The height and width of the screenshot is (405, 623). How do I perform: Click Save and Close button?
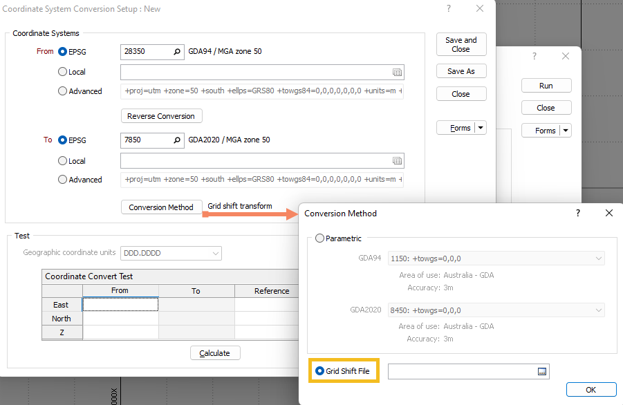tap(461, 45)
